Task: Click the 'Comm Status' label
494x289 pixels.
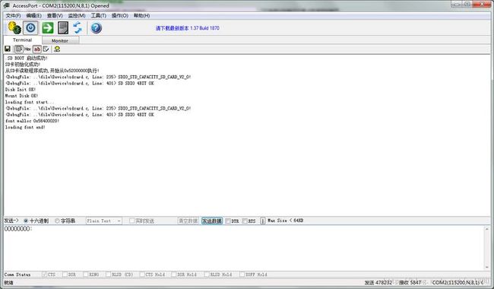Action: coord(17,275)
